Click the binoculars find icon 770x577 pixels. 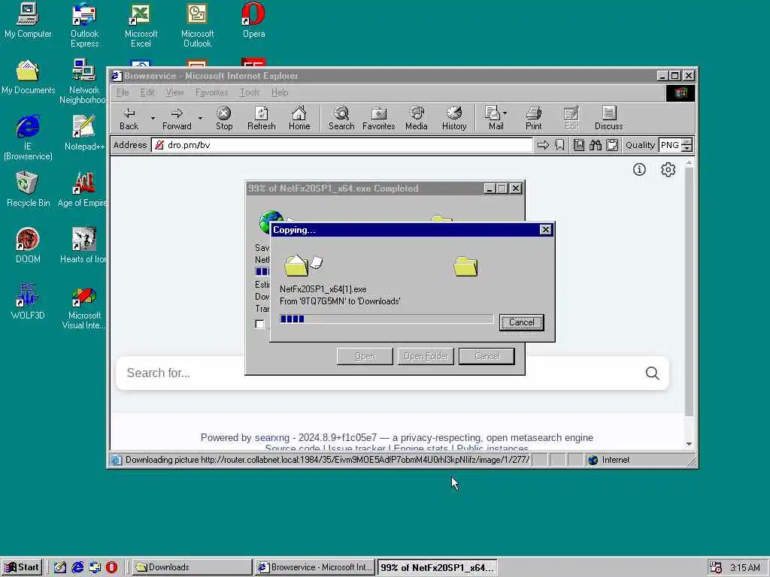[x=596, y=145]
